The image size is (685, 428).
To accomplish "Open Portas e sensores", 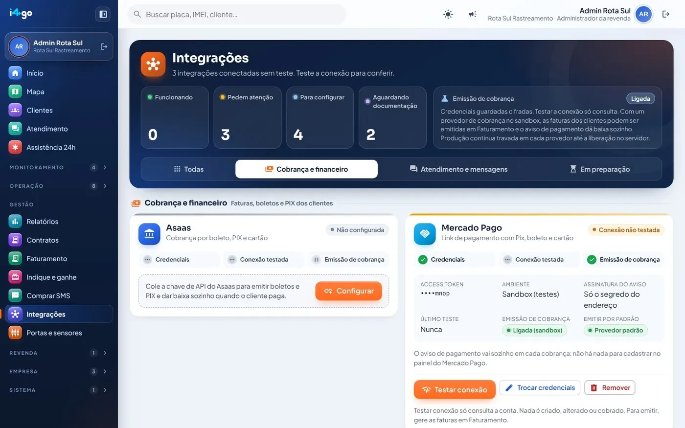I will click(59, 333).
